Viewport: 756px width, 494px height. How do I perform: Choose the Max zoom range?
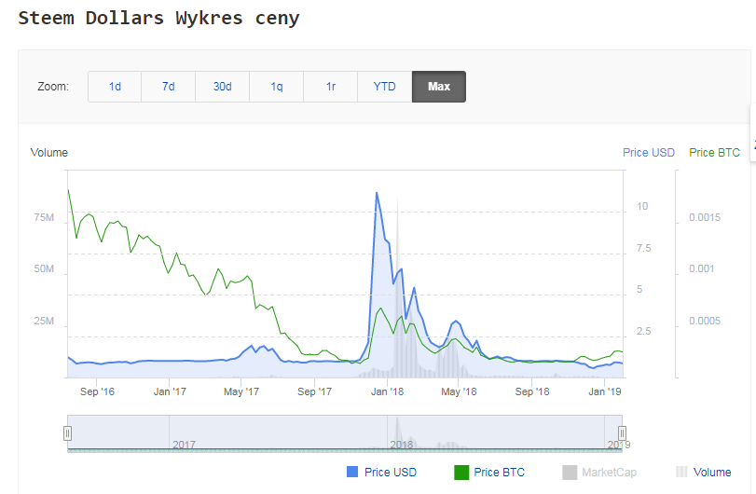439,87
